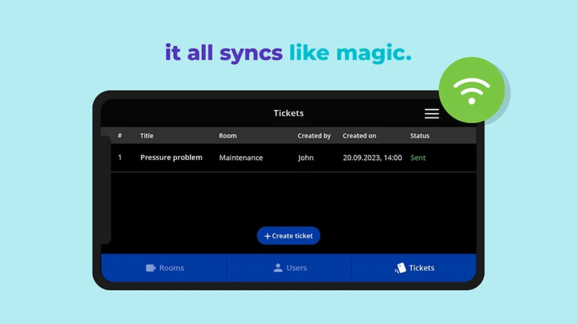Click the Create ticket button
The image size is (577, 324).
point(288,236)
